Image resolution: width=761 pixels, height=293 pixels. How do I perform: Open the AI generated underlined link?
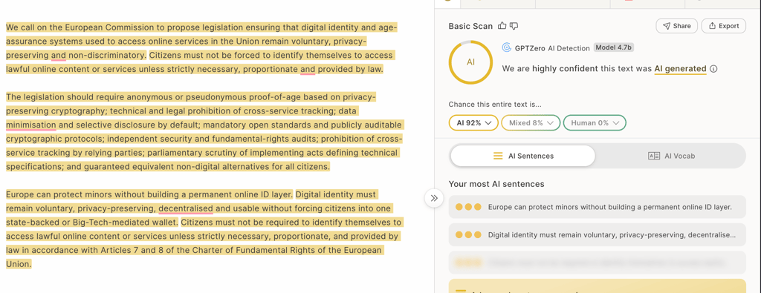(680, 69)
